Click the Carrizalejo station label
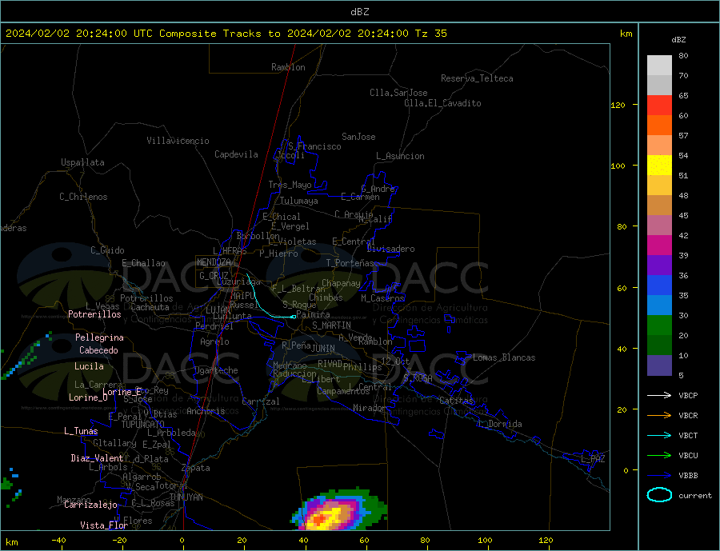The width and height of the screenshot is (720, 551). pos(90,505)
